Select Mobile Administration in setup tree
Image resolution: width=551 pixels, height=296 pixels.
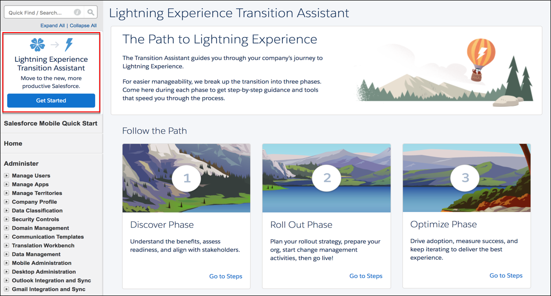point(42,263)
